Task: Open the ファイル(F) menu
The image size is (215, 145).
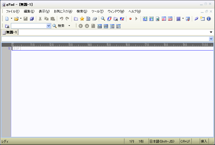Action: click(x=13, y=11)
